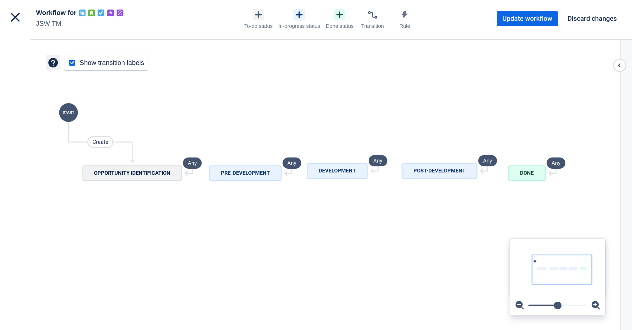The width and height of the screenshot is (632, 330).
Task: Add a new Done status
Action: [339, 14]
